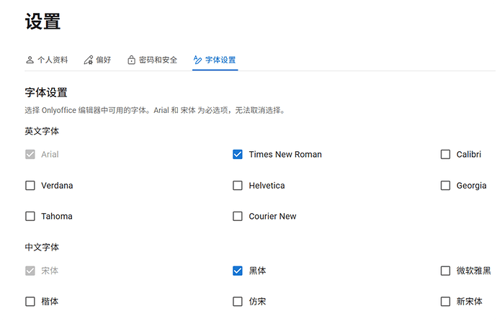Image resolution: width=497 pixels, height=321 pixels.
Task: Click the Courier New label text
Action: click(x=272, y=217)
